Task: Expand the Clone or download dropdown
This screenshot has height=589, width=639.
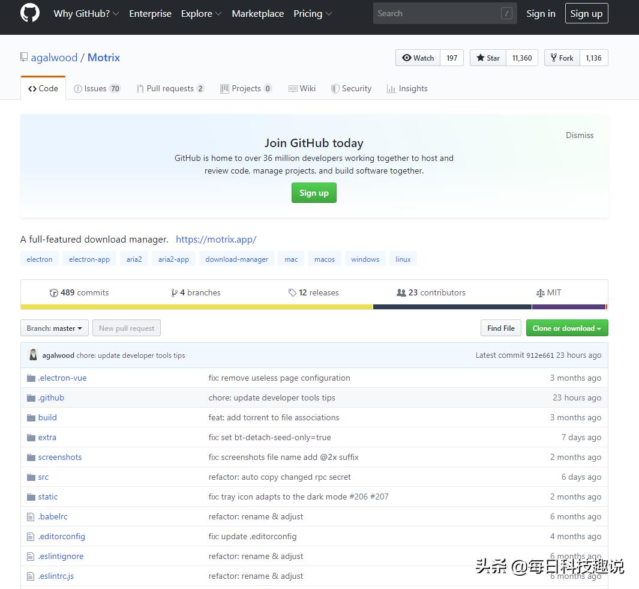Action: pos(566,328)
